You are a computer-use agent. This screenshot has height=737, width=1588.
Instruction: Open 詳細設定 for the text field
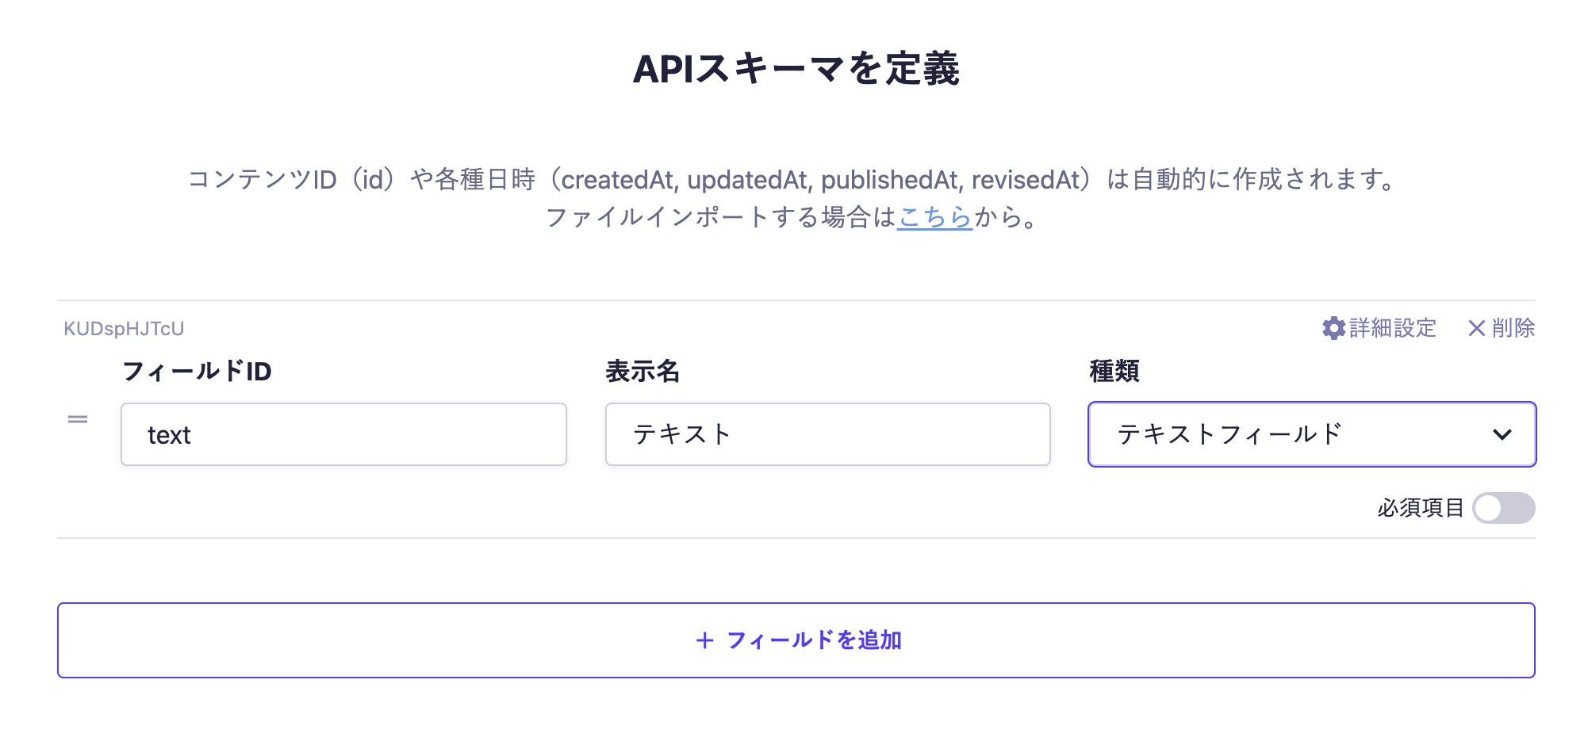pyautogui.click(x=1392, y=328)
